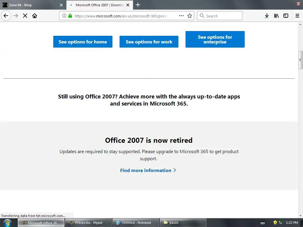Open the Windows Start menu
The width and height of the screenshot is (303, 227).
pos(7,223)
